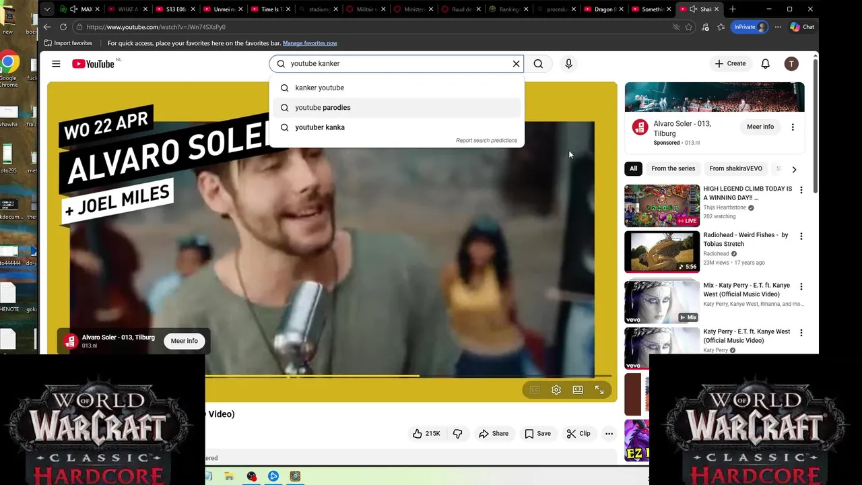Click 'Meer info' on video ad overlay
The width and height of the screenshot is (862, 485).
point(184,341)
